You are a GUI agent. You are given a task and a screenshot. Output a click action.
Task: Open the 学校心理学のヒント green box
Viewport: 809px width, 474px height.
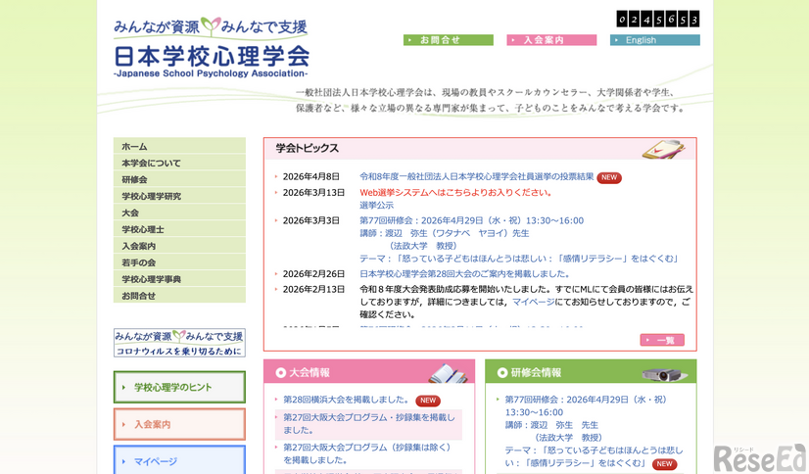[x=179, y=387]
